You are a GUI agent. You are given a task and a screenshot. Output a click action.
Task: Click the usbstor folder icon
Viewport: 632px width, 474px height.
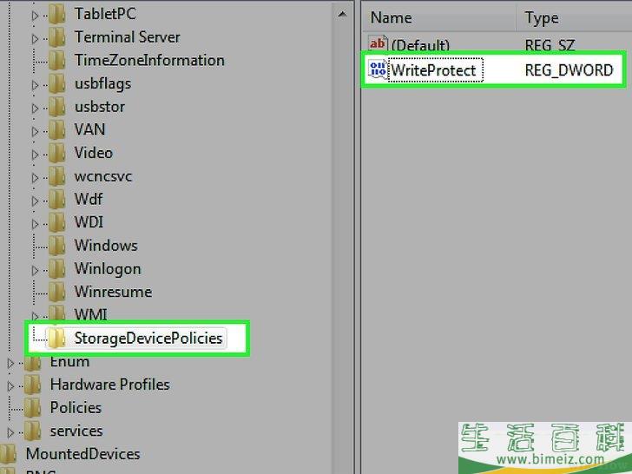[57, 107]
